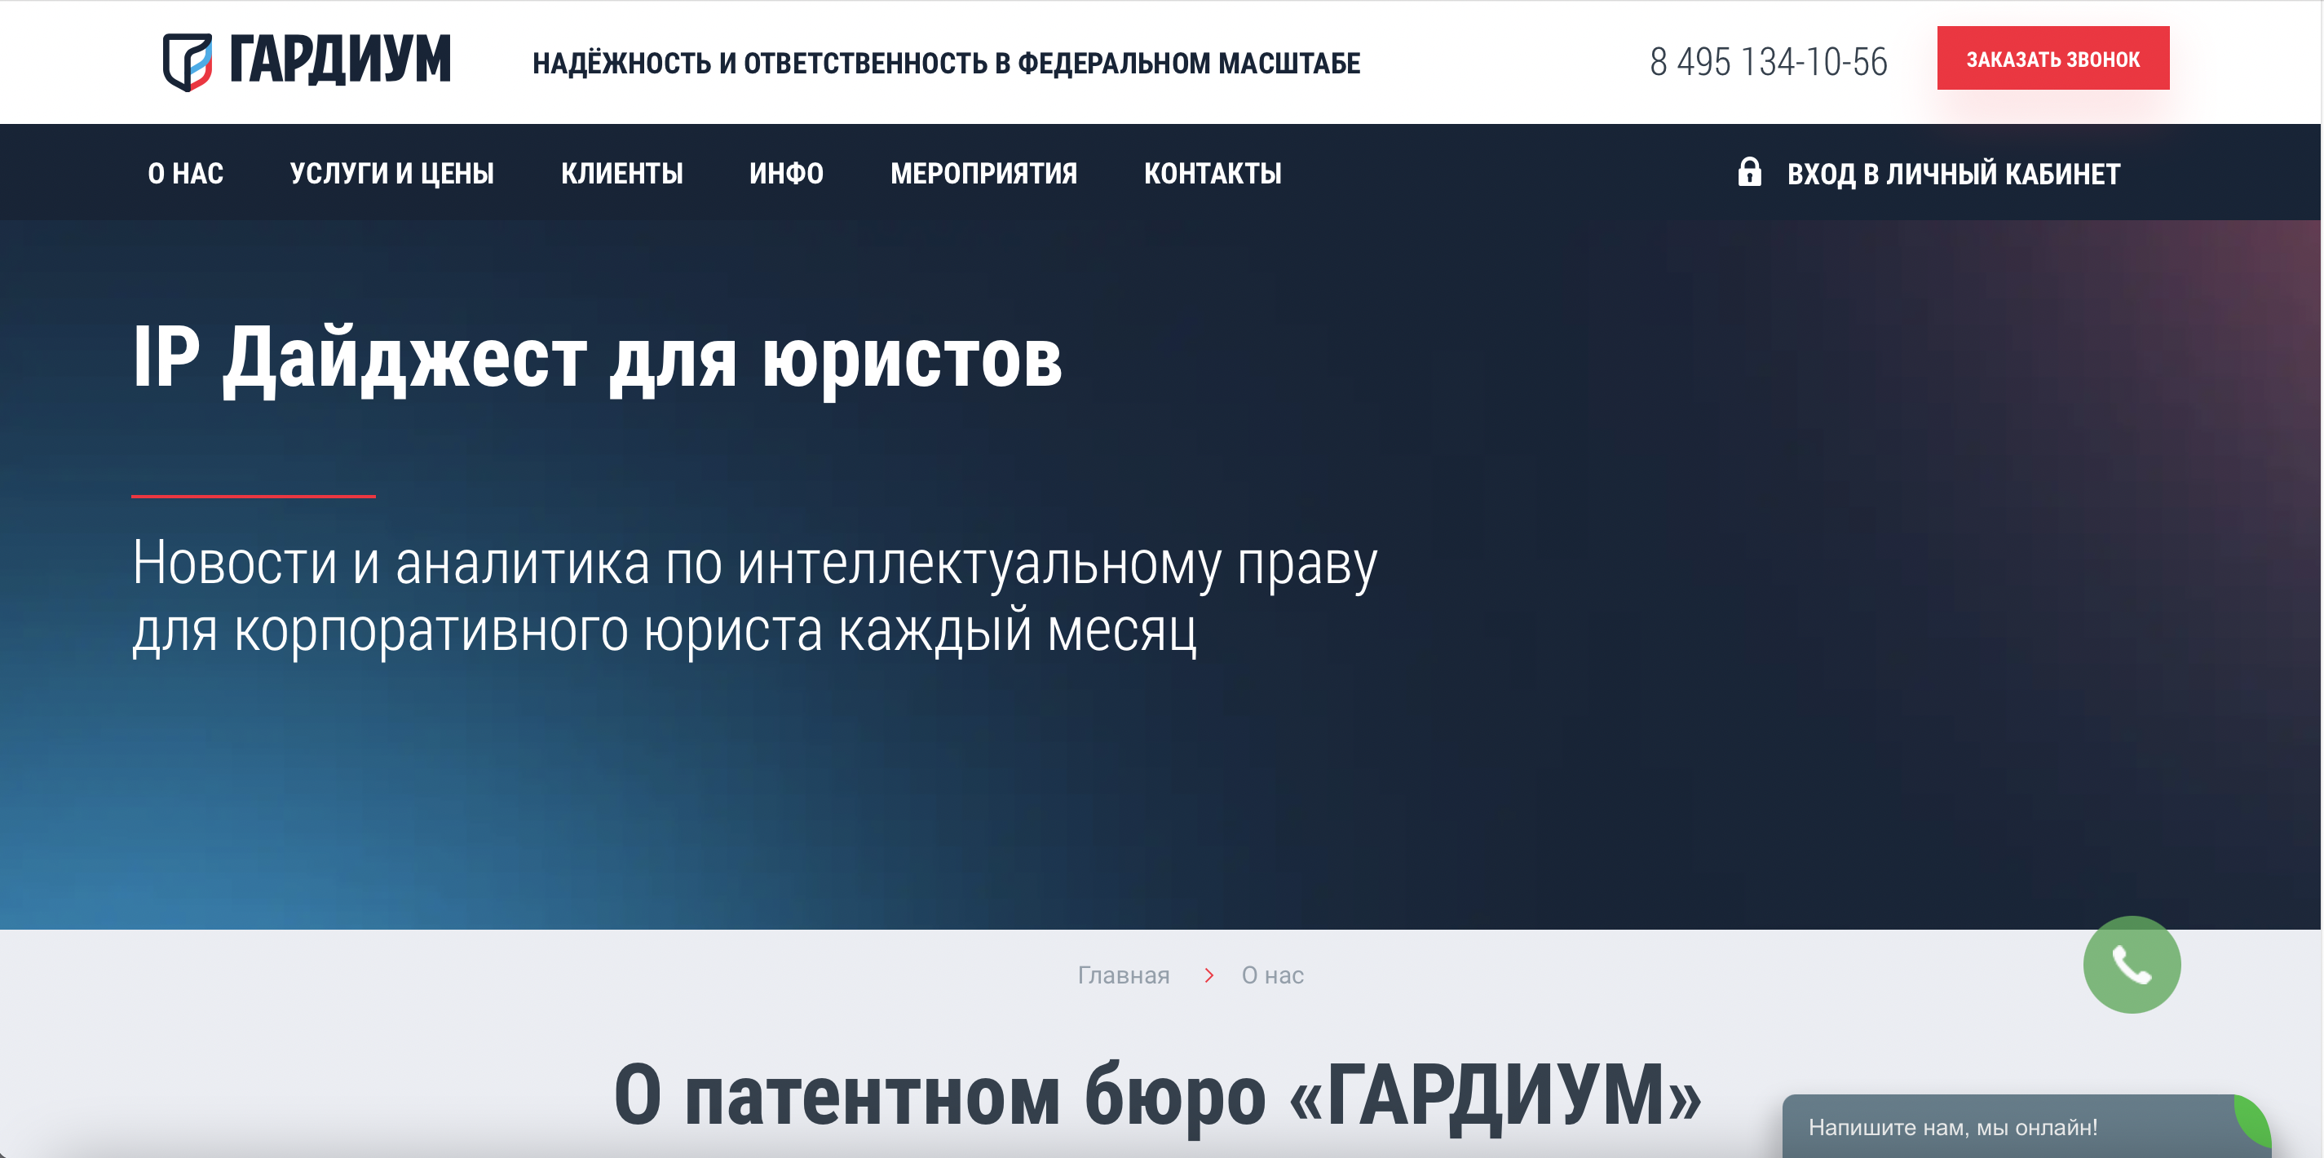The width and height of the screenshot is (2324, 1158).
Task: Open the КОНТАКТЫ navigation item
Action: click(x=1212, y=174)
